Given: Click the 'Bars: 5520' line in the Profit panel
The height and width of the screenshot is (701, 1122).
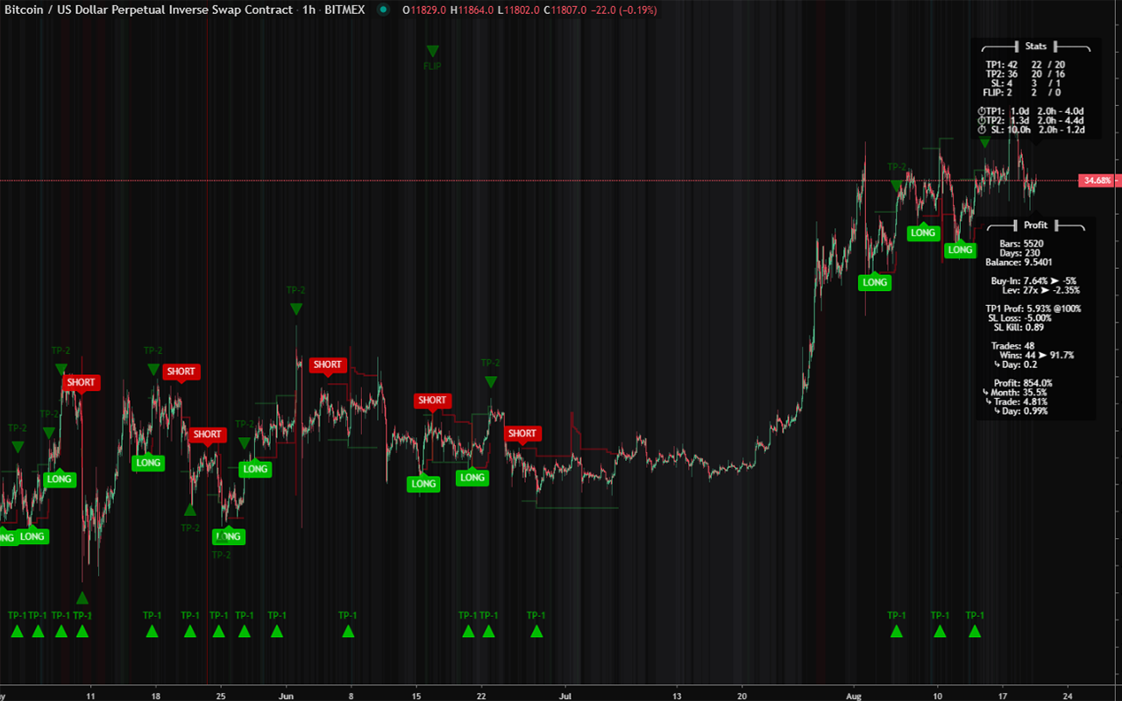Looking at the screenshot, I should click(1022, 244).
